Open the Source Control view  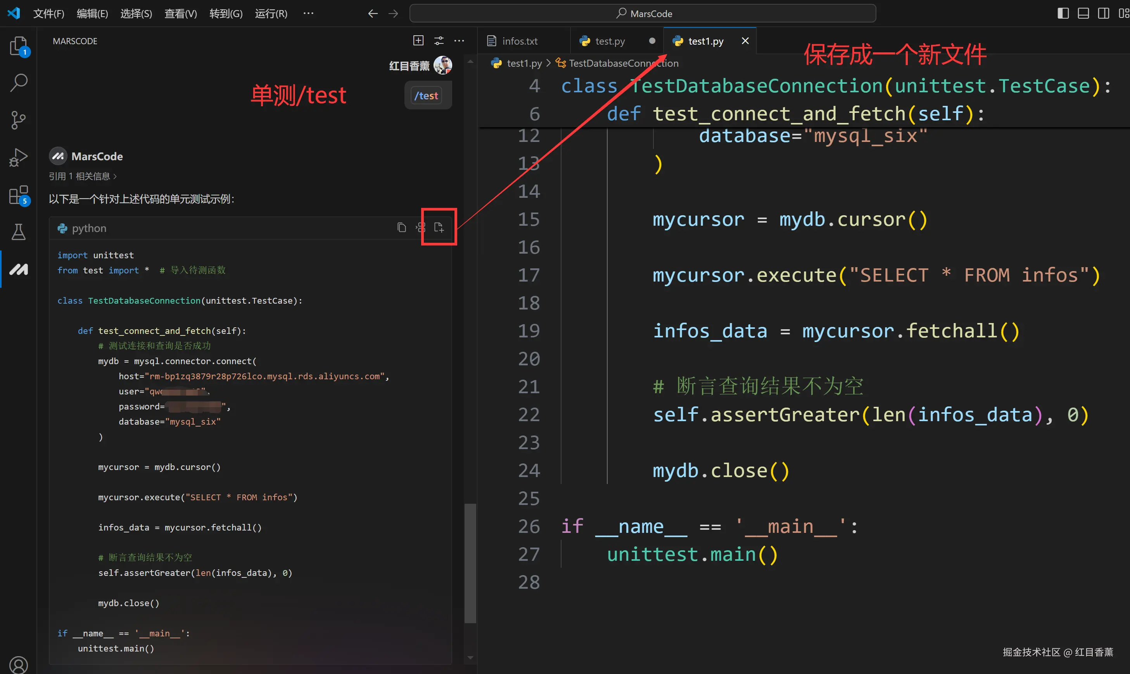pyautogui.click(x=19, y=120)
